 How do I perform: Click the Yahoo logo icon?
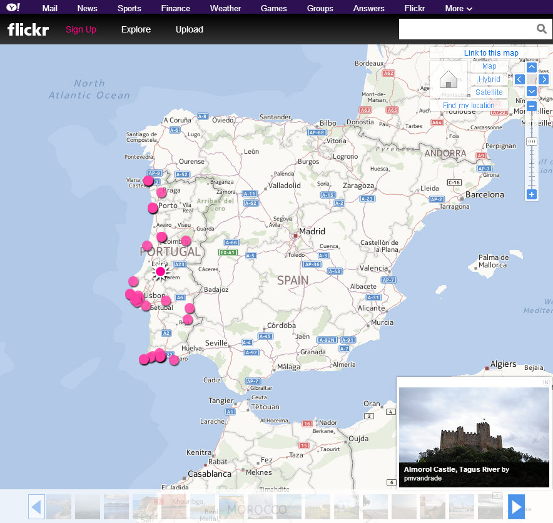13,7
